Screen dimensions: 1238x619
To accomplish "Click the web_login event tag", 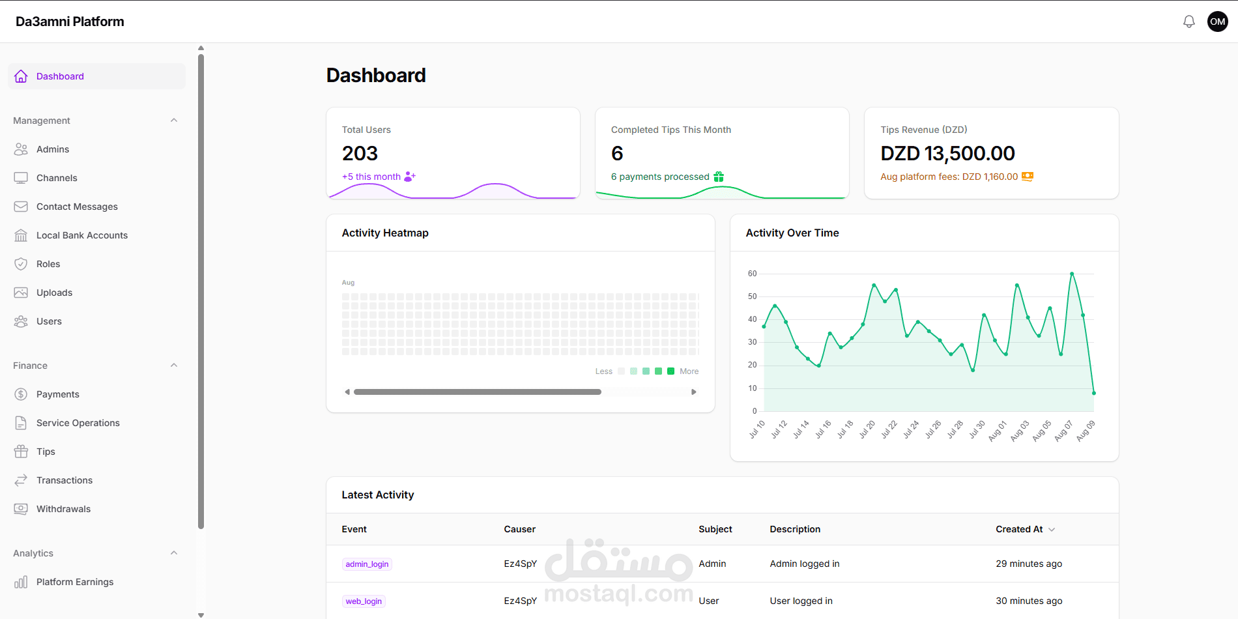I will pos(364,601).
